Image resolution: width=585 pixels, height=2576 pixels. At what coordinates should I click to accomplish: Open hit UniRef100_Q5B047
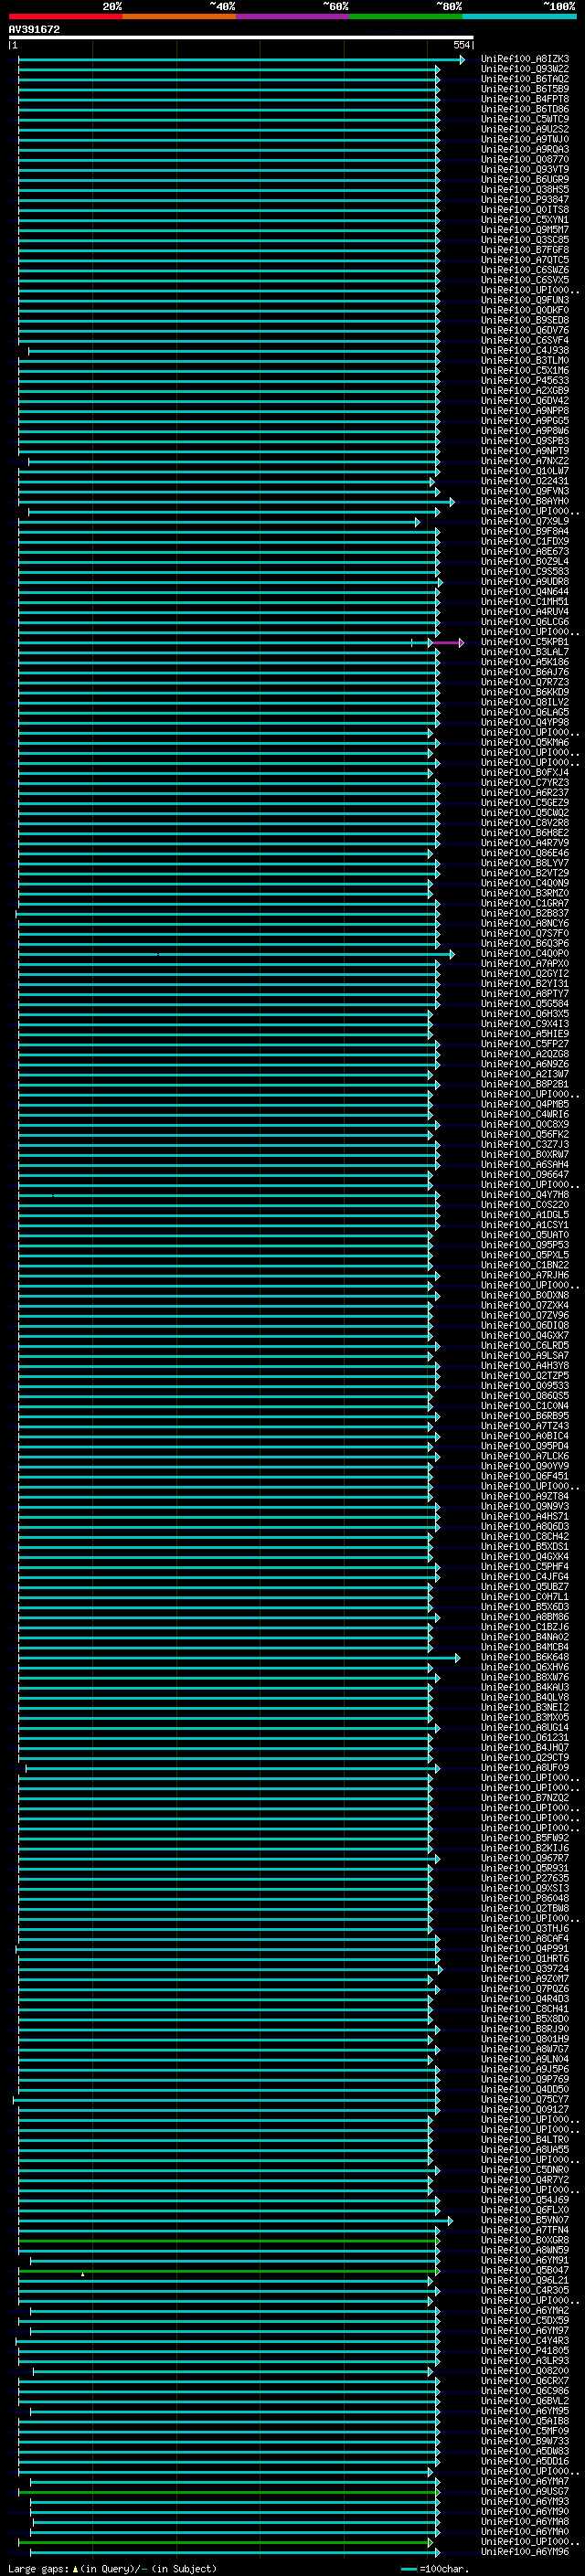pos(525,2270)
